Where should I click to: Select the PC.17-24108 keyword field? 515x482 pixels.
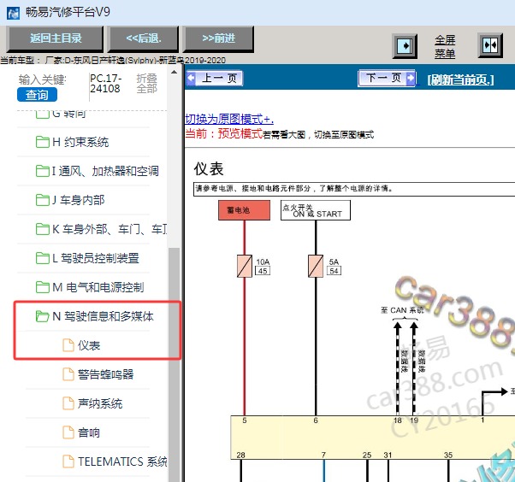tap(105, 84)
